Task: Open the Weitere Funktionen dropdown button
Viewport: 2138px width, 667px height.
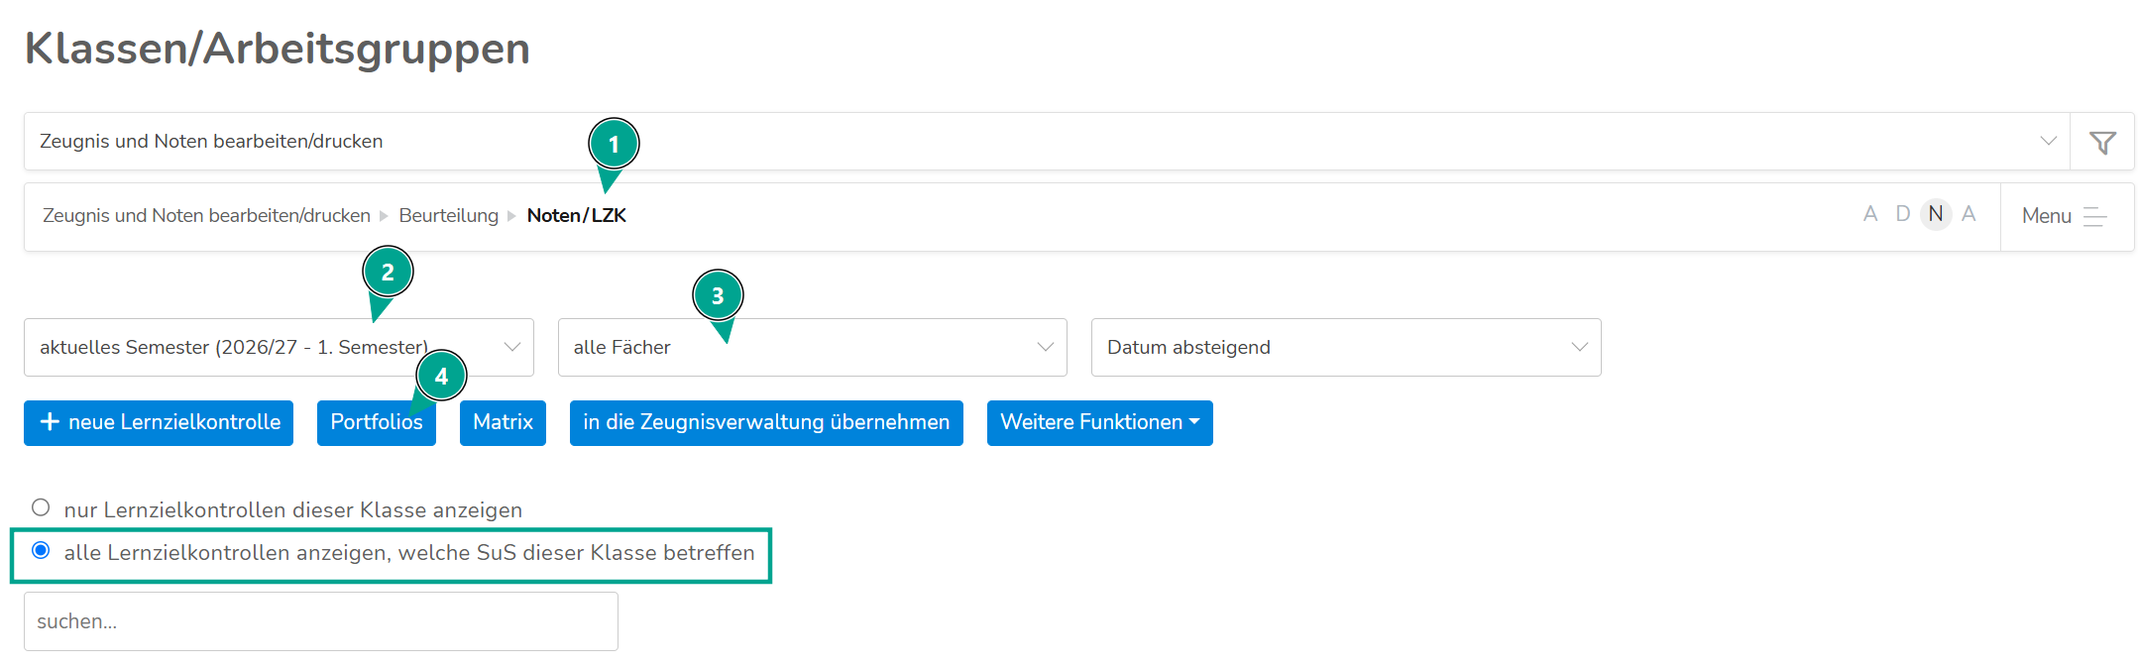Action: [x=1100, y=423]
